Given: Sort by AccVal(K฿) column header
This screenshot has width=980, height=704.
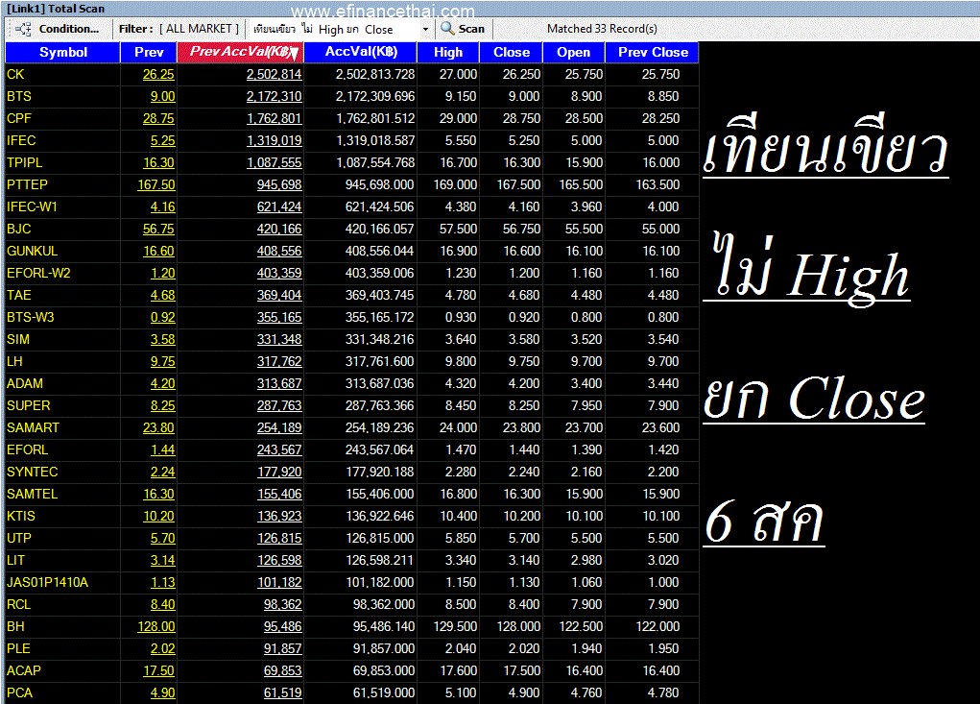Looking at the screenshot, I should [361, 53].
